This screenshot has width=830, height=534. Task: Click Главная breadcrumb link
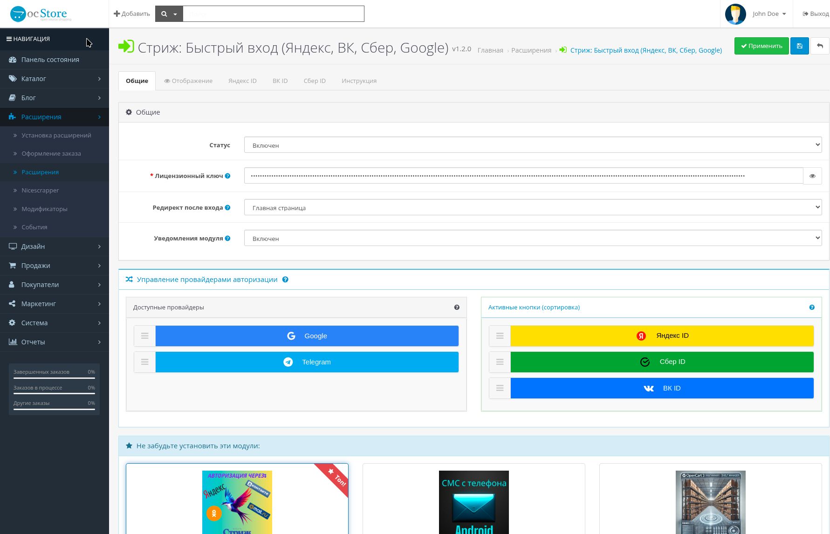coord(490,50)
